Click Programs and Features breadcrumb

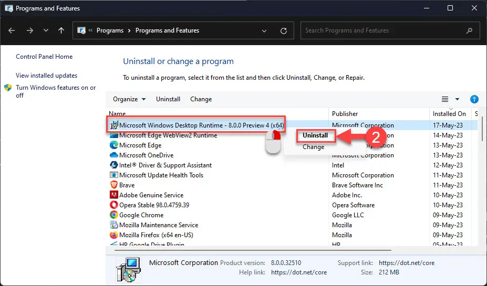tap(167, 30)
